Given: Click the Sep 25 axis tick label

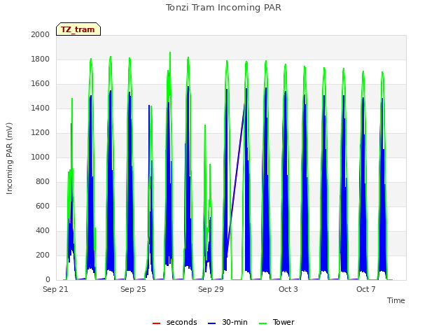Looking at the screenshot, I should (133, 289).
